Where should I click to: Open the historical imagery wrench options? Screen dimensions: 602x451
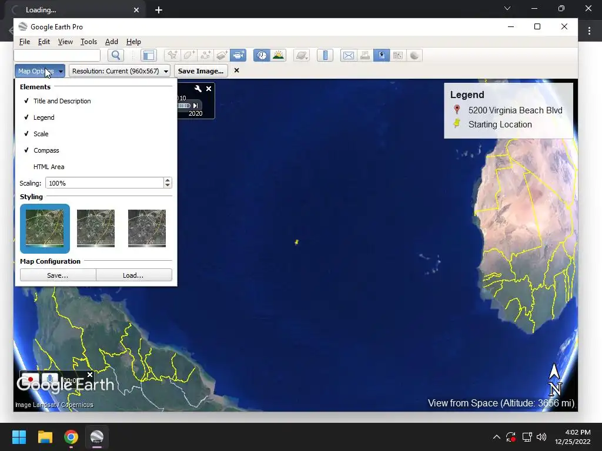tap(198, 89)
